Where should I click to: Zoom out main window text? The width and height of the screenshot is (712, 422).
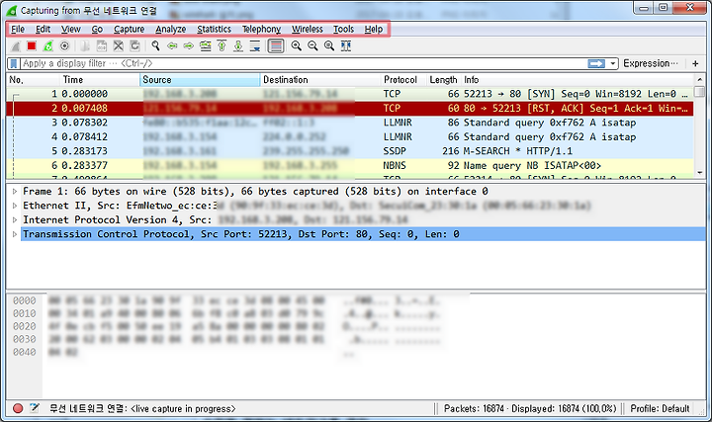click(312, 45)
